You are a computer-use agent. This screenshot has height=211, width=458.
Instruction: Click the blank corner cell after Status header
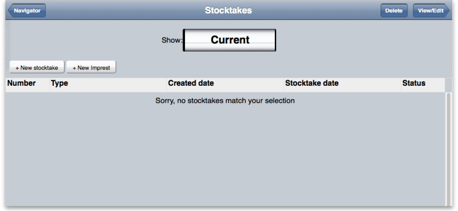(x=448, y=85)
